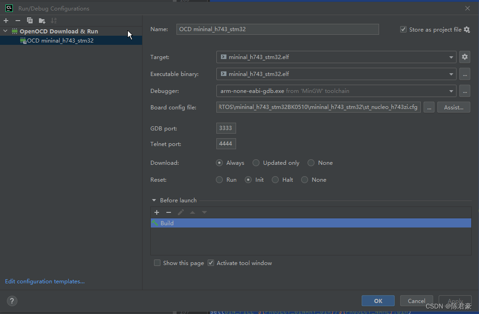The height and width of the screenshot is (314, 479).
Task: Open Edit configuration templates link
Action: (x=45, y=282)
